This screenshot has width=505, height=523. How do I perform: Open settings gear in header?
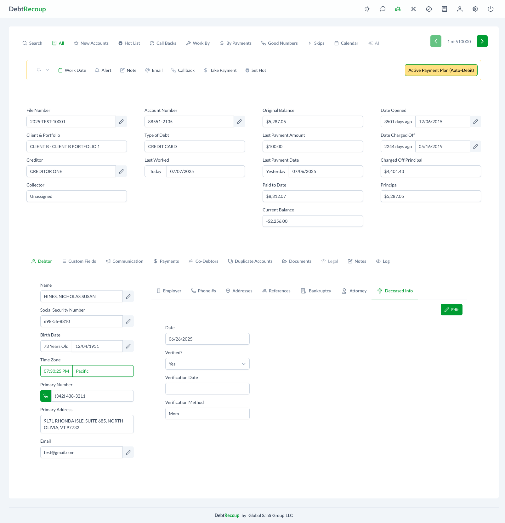point(475,9)
